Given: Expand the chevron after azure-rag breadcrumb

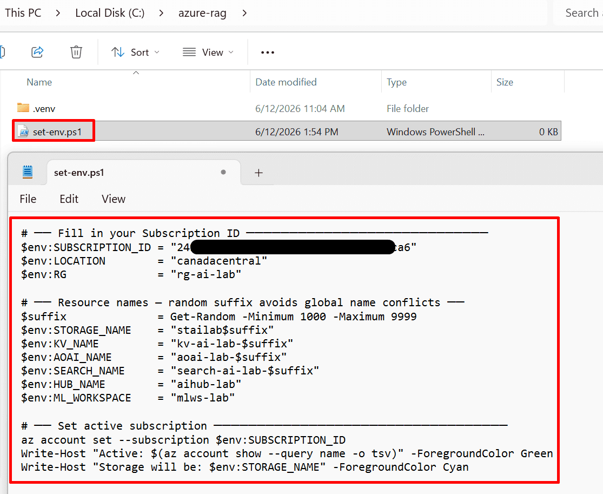Looking at the screenshot, I should [244, 13].
